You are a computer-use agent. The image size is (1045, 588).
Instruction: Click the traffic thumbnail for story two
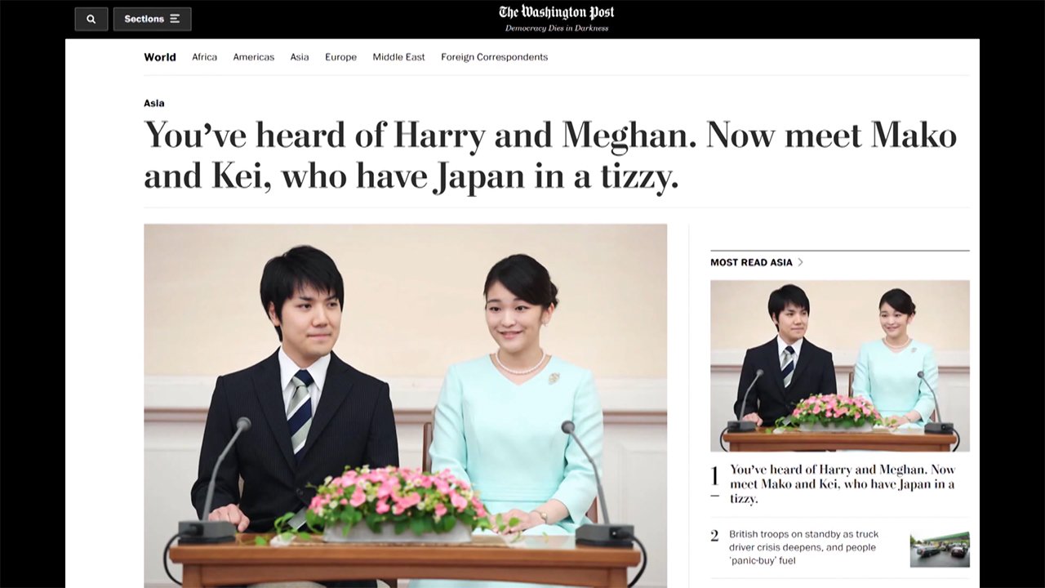pos(940,548)
